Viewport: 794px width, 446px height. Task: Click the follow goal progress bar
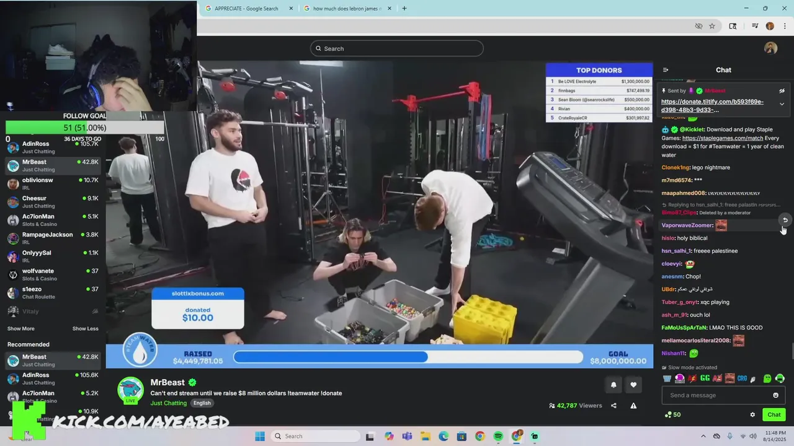click(84, 128)
